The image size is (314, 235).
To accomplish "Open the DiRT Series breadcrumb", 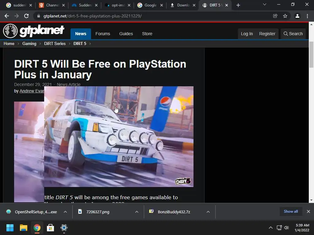I will (x=55, y=43).
